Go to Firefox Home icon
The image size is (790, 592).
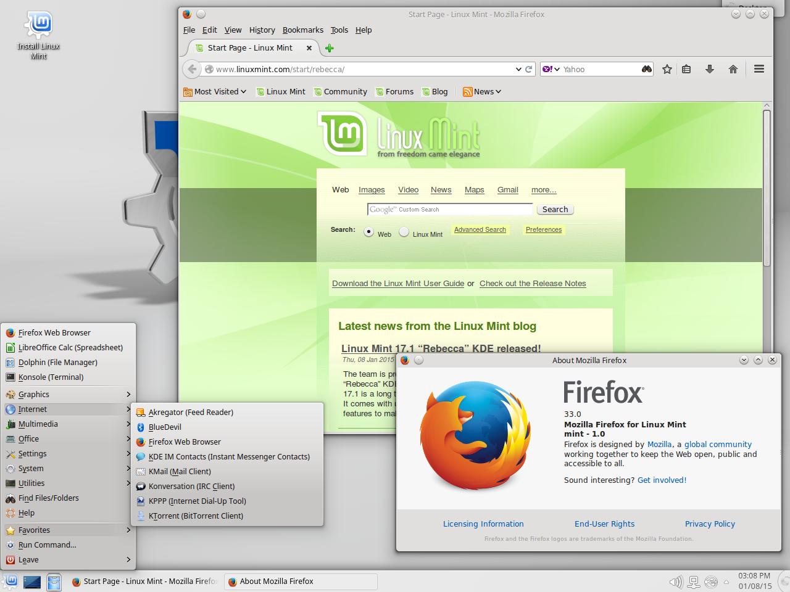[733, 69]
